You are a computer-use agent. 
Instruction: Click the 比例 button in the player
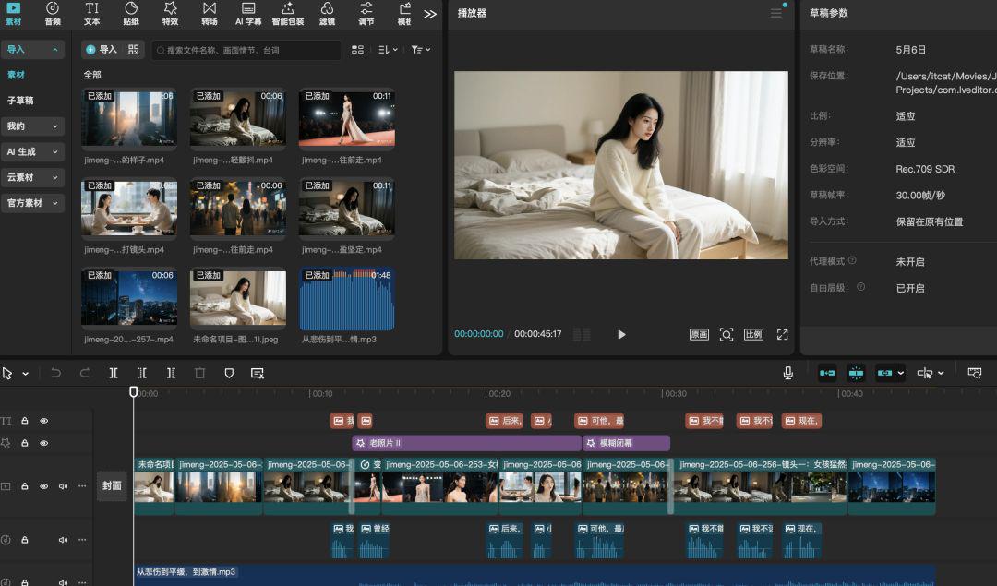coord(752,335)
